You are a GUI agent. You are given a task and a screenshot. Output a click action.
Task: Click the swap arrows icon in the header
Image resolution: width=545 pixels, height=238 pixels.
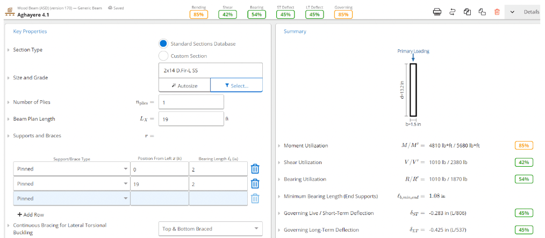(x=452, y=12)
